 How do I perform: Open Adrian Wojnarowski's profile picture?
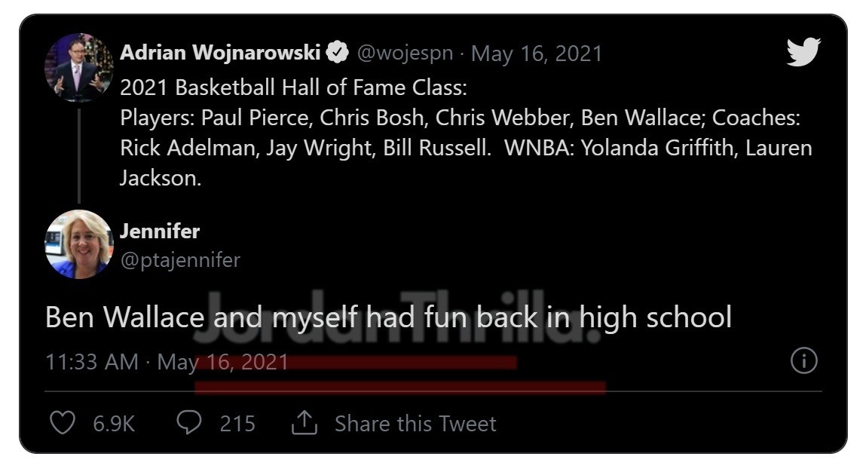[79, 67]
